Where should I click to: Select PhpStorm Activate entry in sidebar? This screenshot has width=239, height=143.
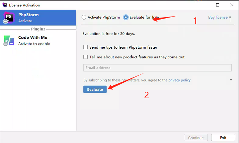[38, 18]
